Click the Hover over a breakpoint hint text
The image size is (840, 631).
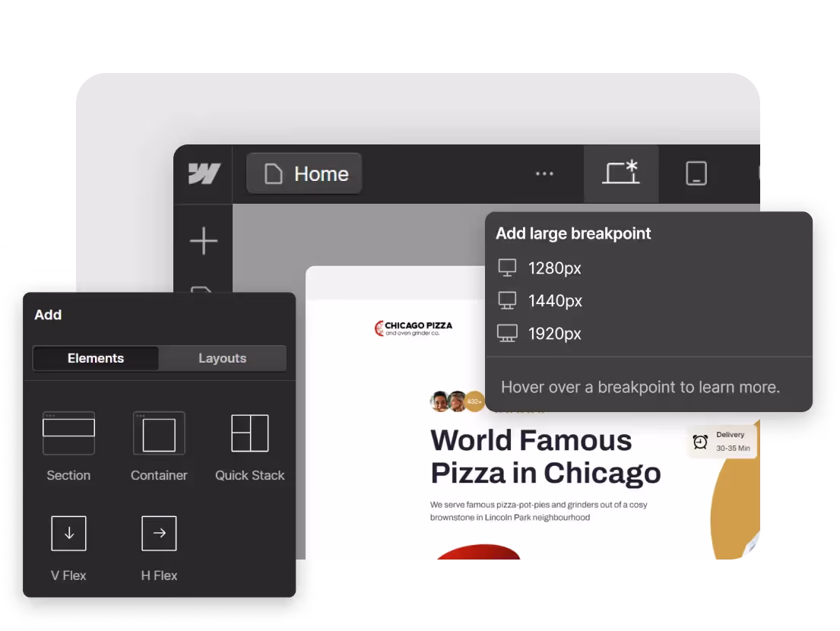(x=640, y=387)
